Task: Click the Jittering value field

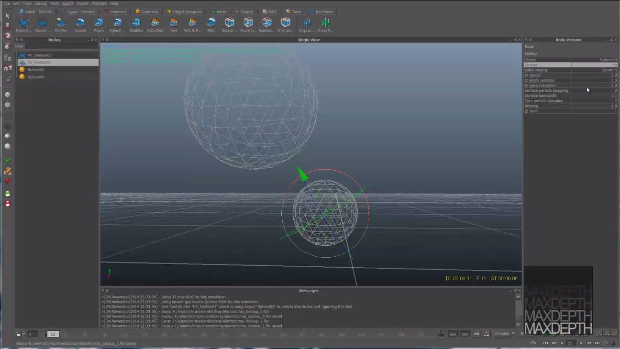Action: click(x=594, y=106)
